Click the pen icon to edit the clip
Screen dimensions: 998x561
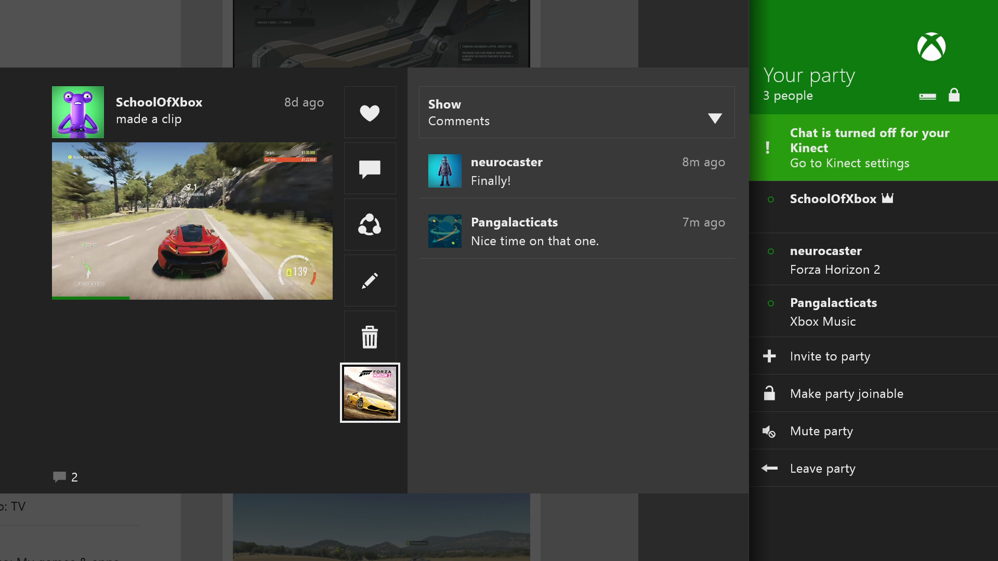point(369,280)
